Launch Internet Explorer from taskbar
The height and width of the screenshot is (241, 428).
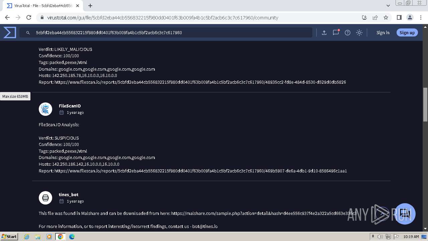tap(27, 237)
